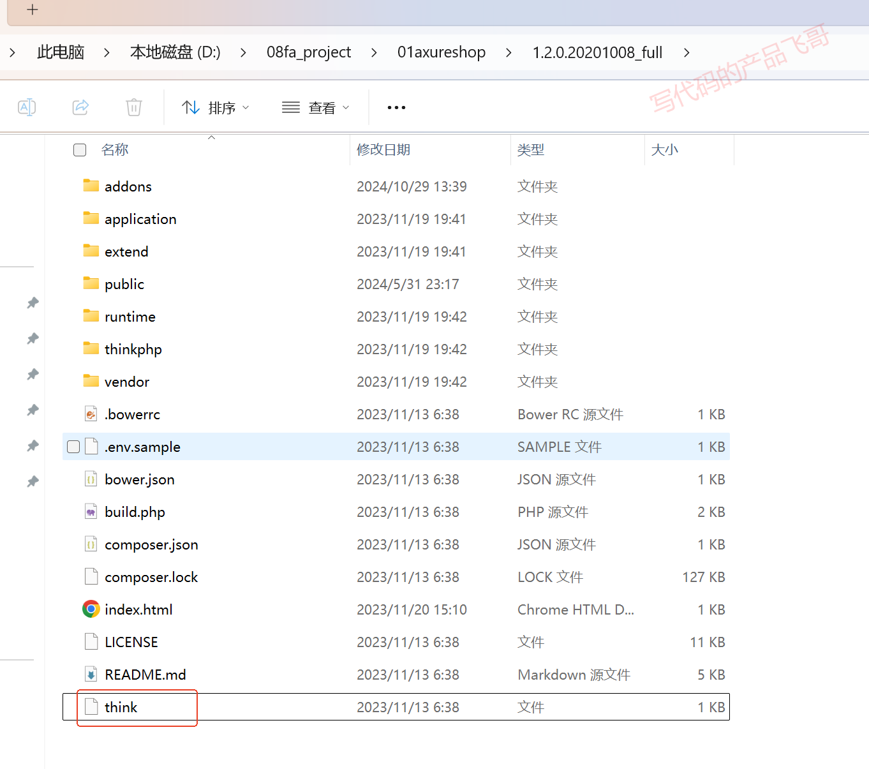Go to 01axureshop breadcrumb
Image resolution: width=869 pixels, height=769 pixels.
pyautogui.click(x=442, y=52)
